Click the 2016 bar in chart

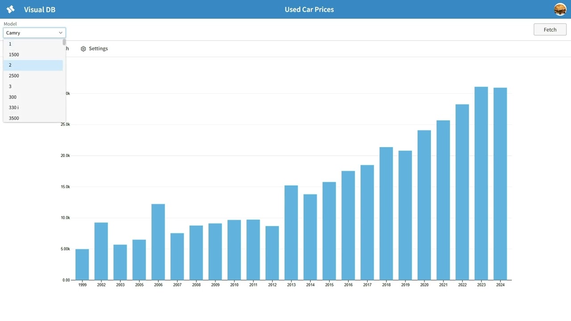(x=348, y=226)
